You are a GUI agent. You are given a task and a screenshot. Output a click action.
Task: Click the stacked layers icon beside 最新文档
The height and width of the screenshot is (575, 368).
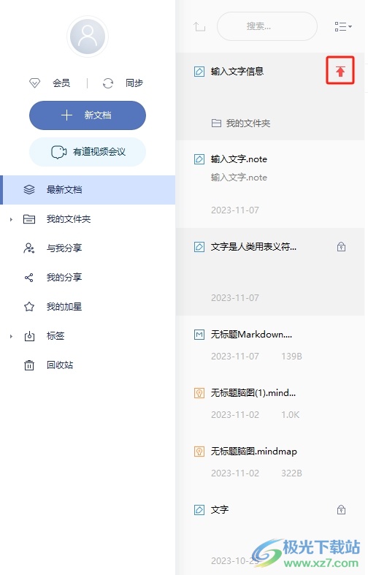tap(29, 189)
